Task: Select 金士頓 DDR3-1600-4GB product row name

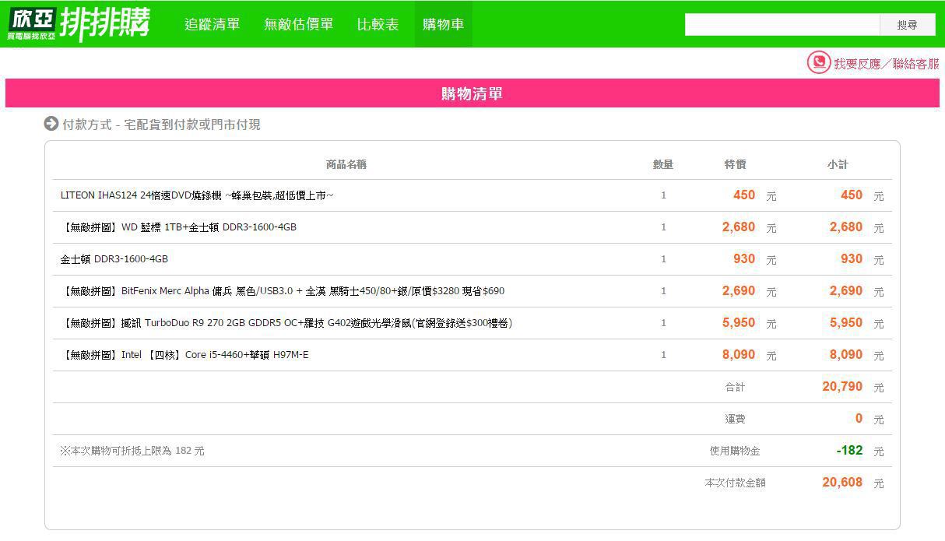Action: (114, 259)
